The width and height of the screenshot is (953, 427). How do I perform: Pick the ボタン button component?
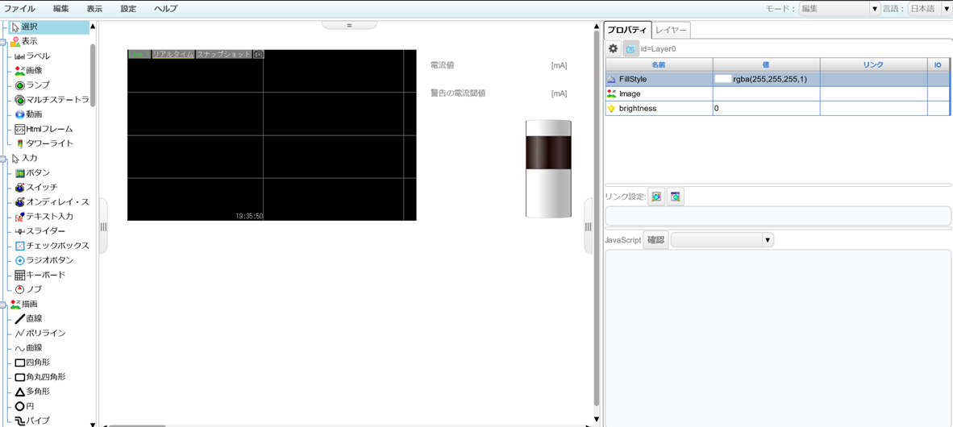(32, 172)
